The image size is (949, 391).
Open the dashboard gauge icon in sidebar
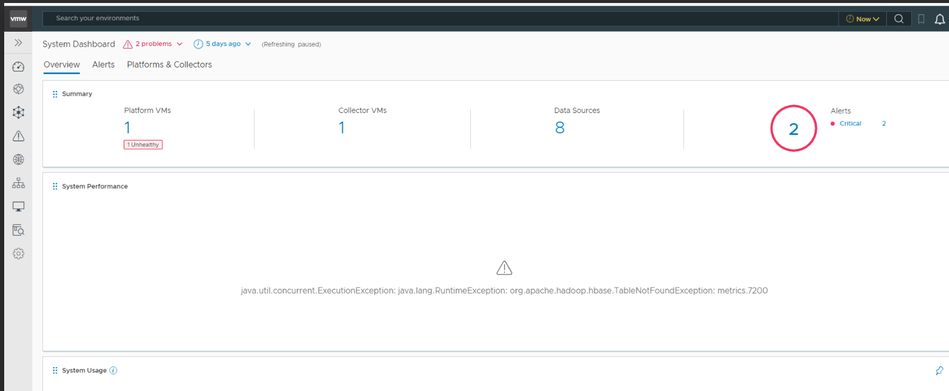tap(19, 67)
